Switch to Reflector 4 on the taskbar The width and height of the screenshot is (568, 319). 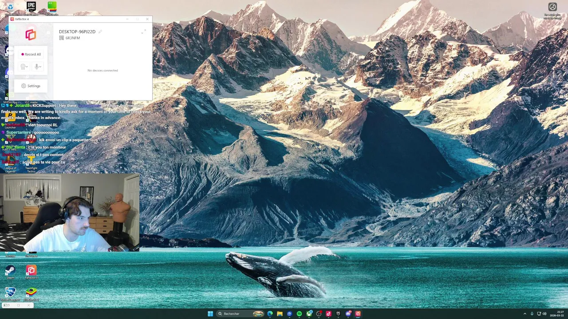[358, 314]
